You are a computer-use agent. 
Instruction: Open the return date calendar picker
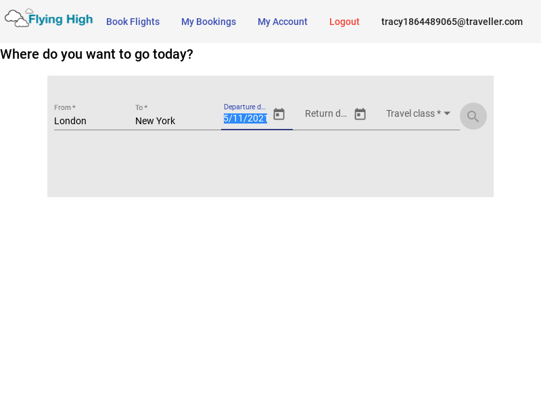click(360, 114)
